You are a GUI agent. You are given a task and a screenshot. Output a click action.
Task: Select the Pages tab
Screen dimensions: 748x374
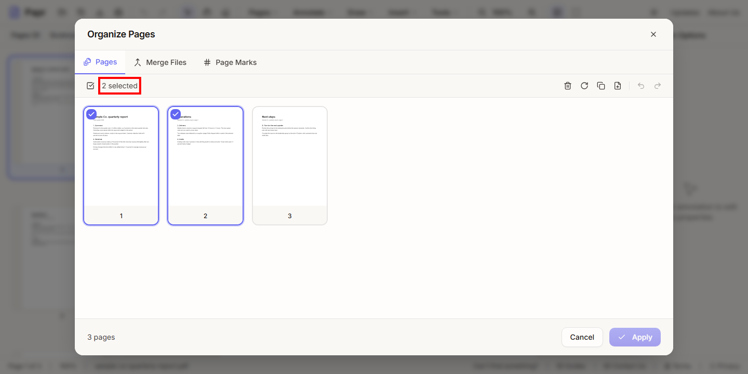[x=100, y=62]
